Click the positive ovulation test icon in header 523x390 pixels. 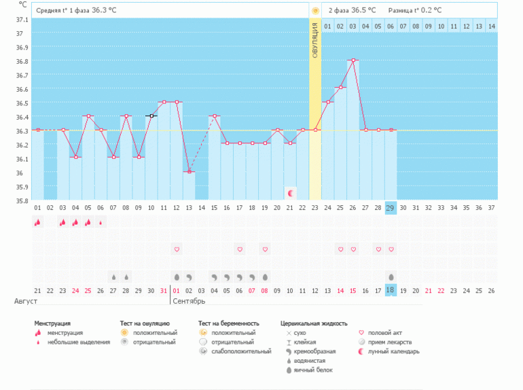(314, 11)
